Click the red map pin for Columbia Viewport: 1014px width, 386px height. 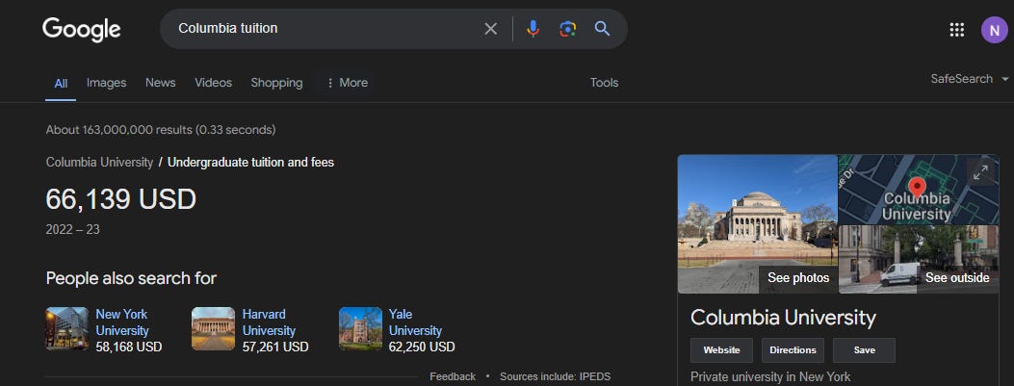(917, 188)
